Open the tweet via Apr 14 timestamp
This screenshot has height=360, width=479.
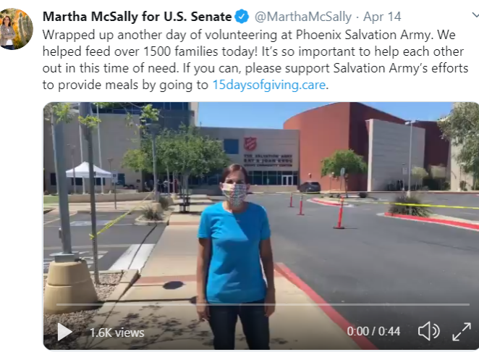pyautogui.click(x=382, y=17)
